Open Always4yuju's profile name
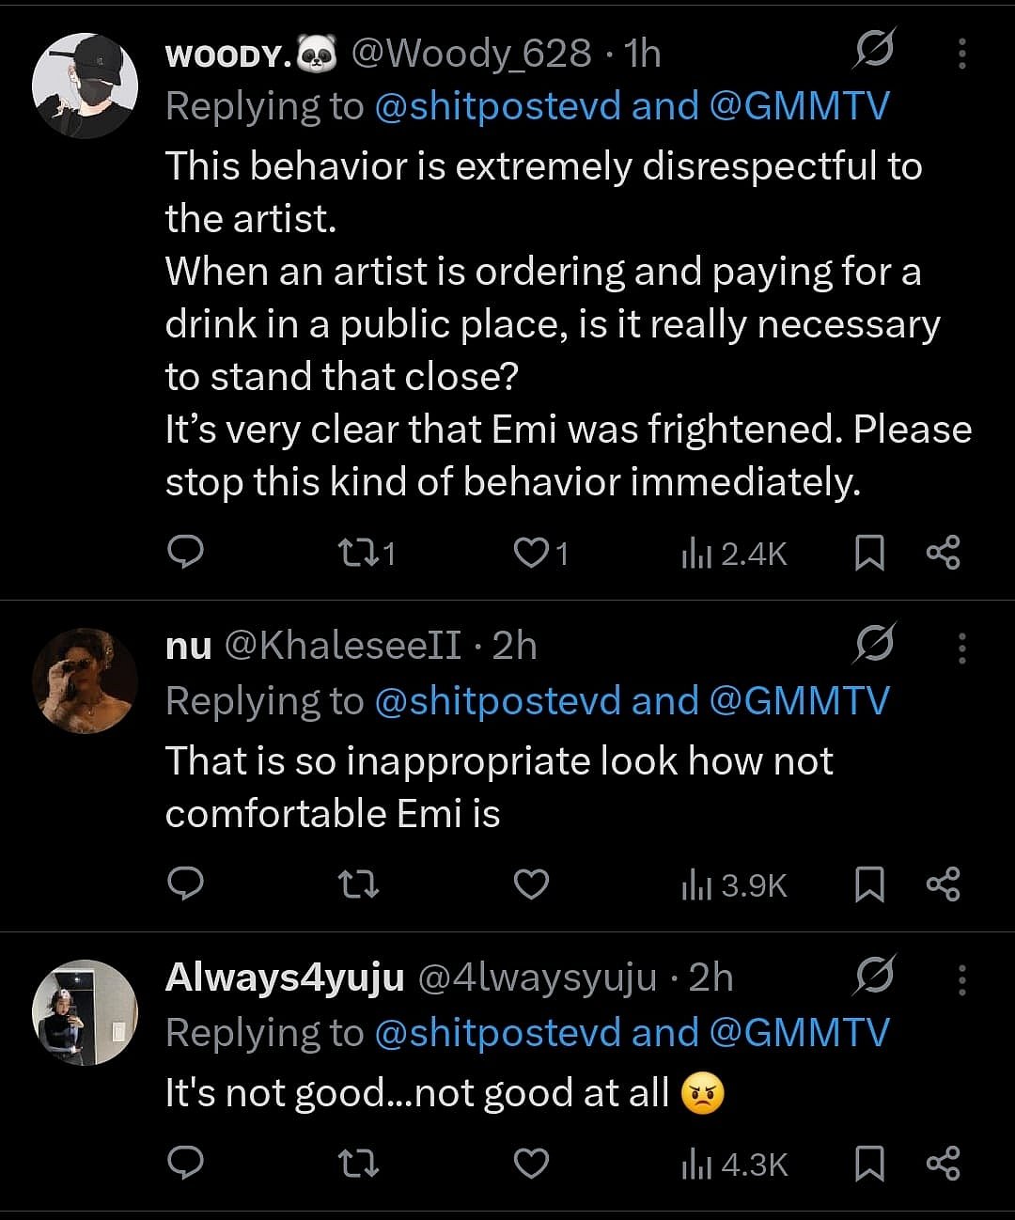Viewport: 1015px width, 1220px height. (284, 978)
